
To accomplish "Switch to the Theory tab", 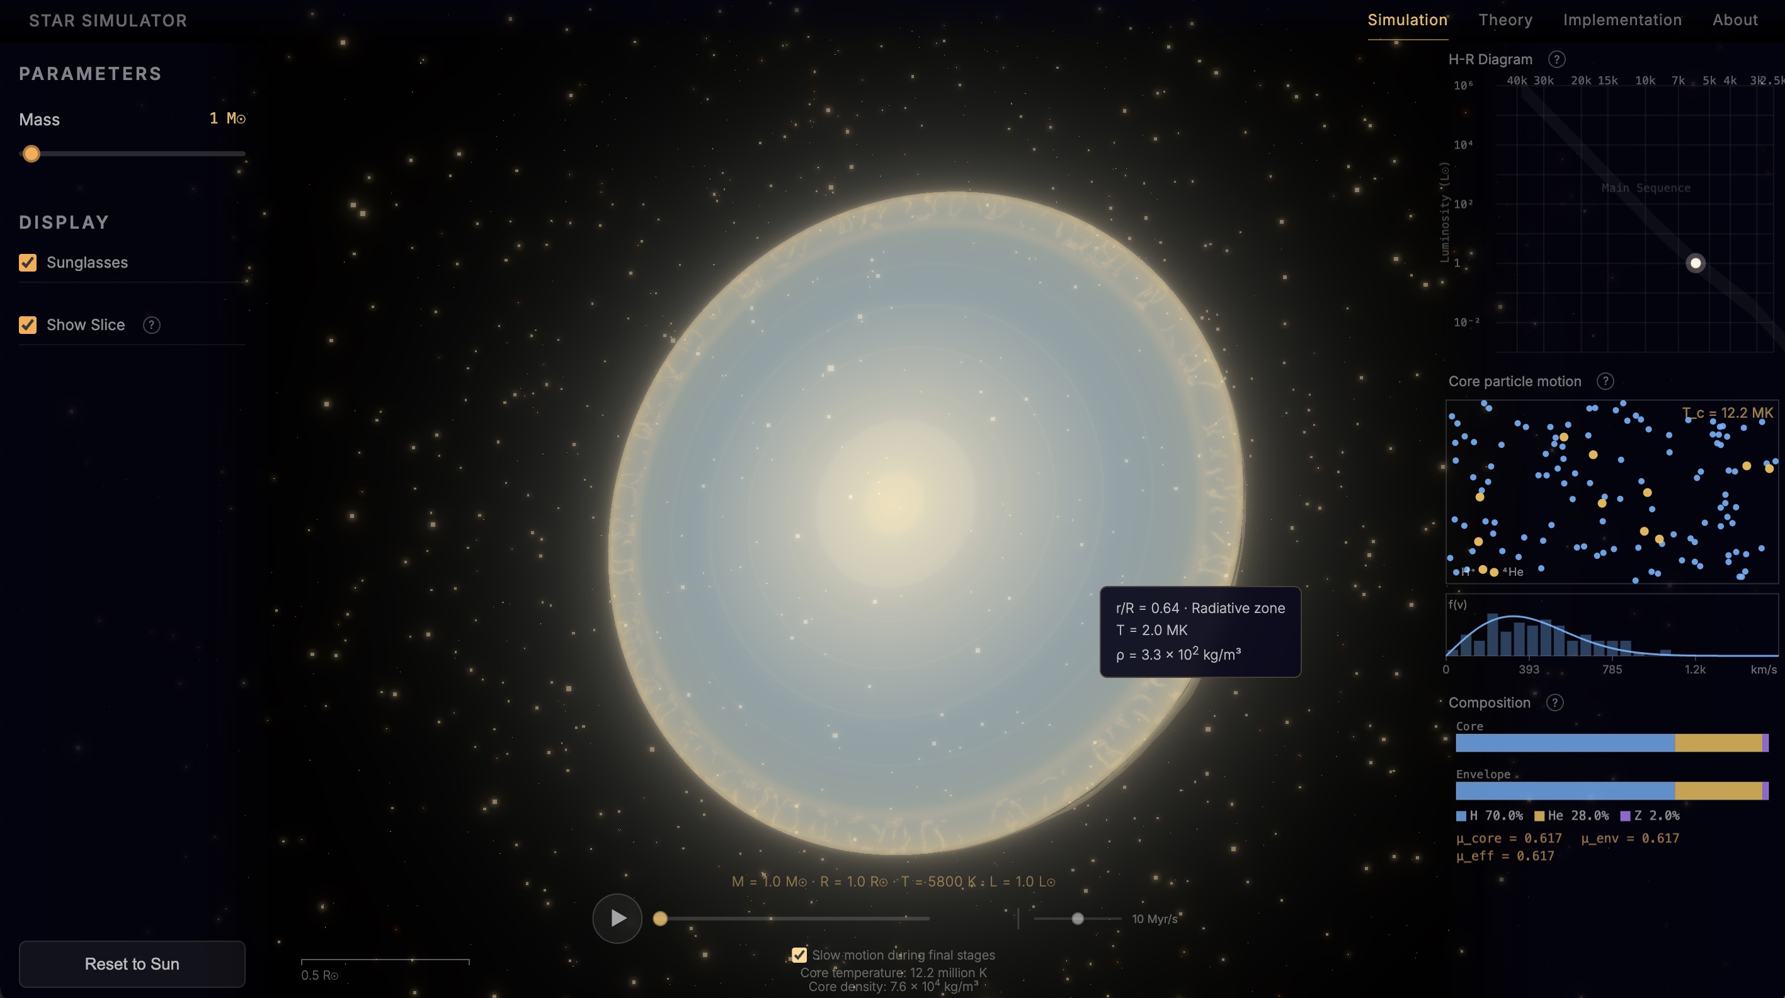I will [1505, 20].
